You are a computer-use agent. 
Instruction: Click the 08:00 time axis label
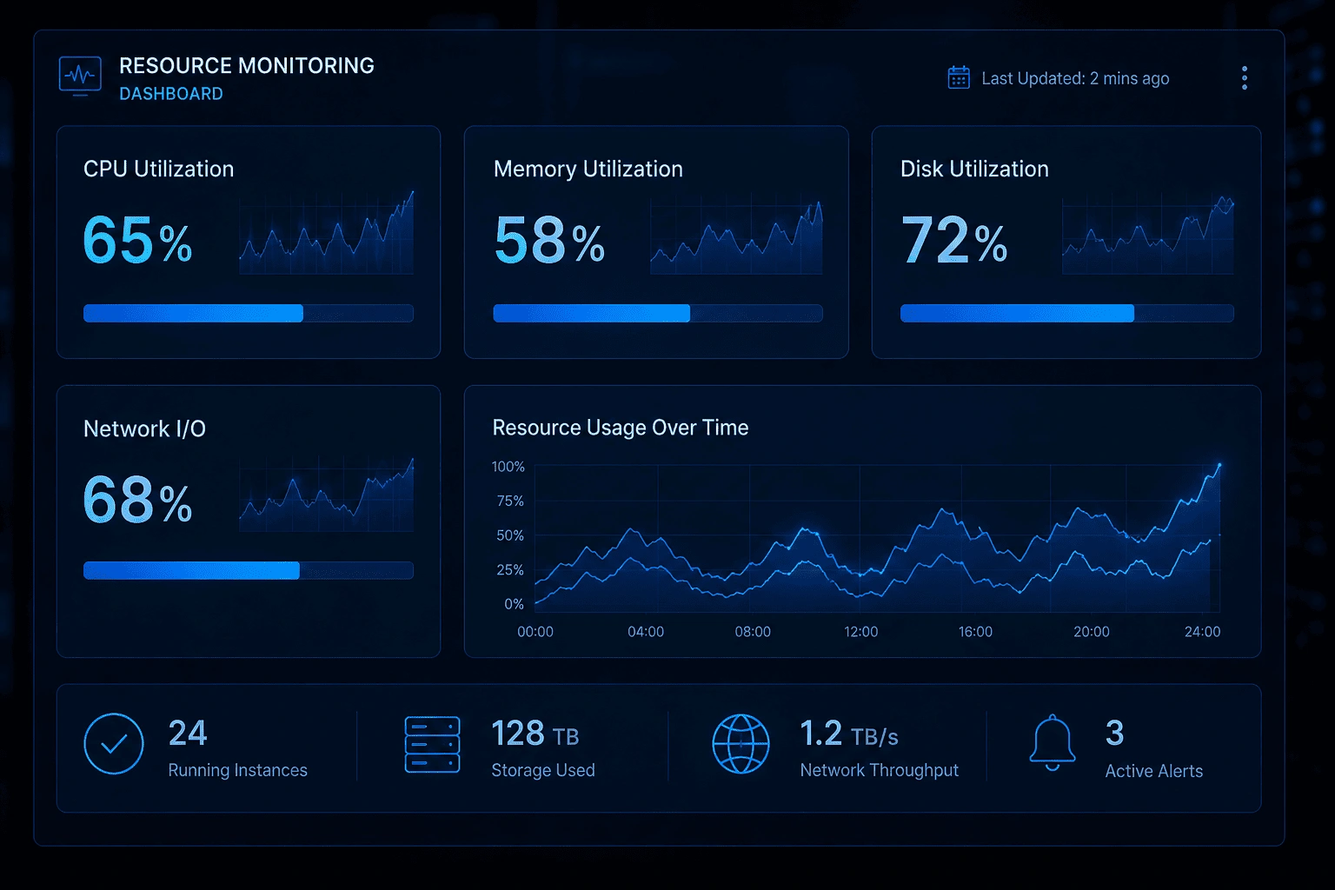(x=753, y=632)
